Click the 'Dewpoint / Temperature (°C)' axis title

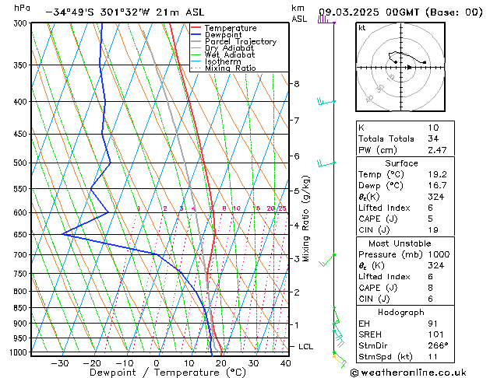click(167, 373)
